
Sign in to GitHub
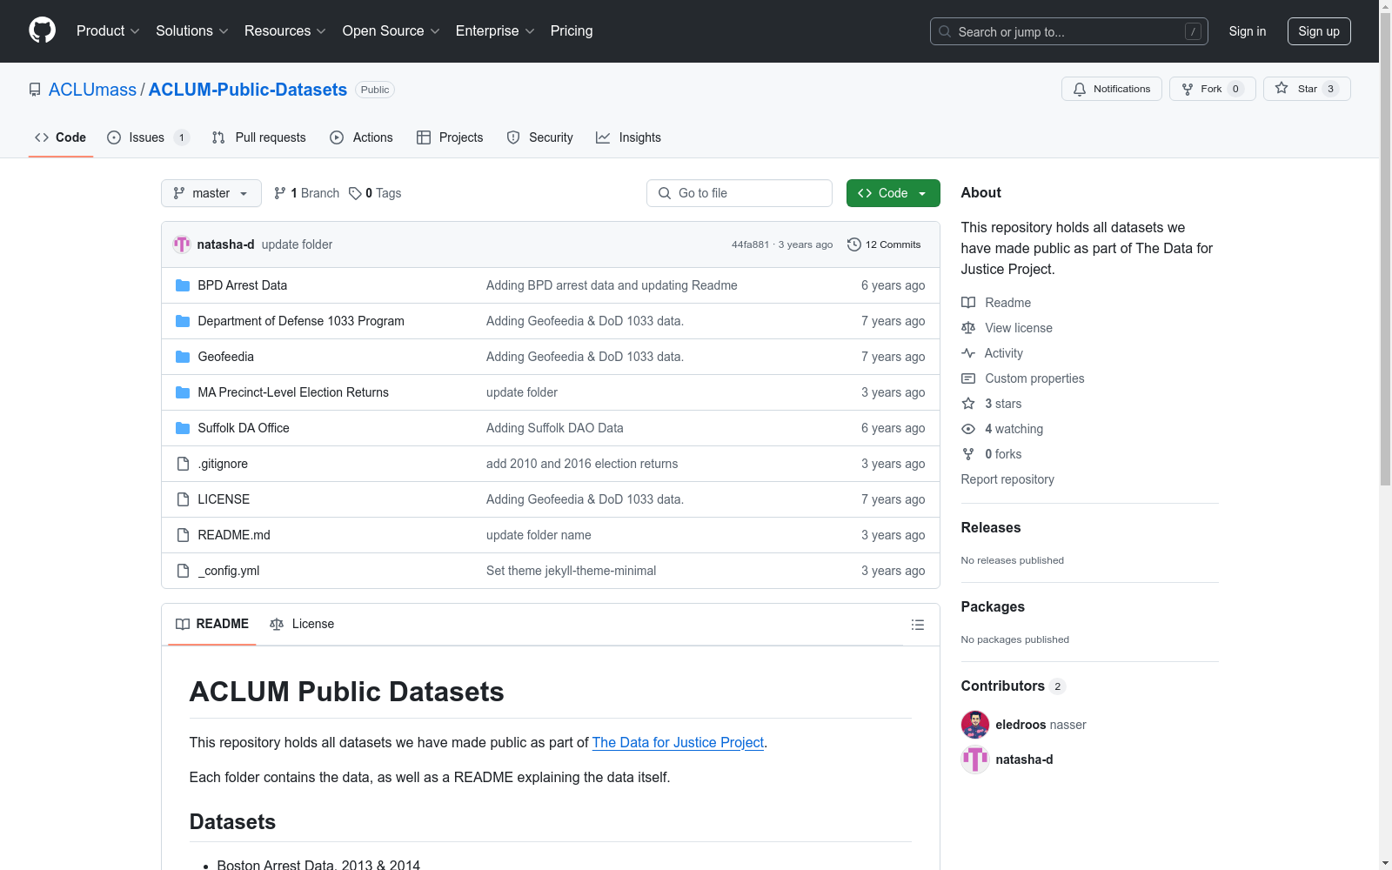tap(1247, 31)
